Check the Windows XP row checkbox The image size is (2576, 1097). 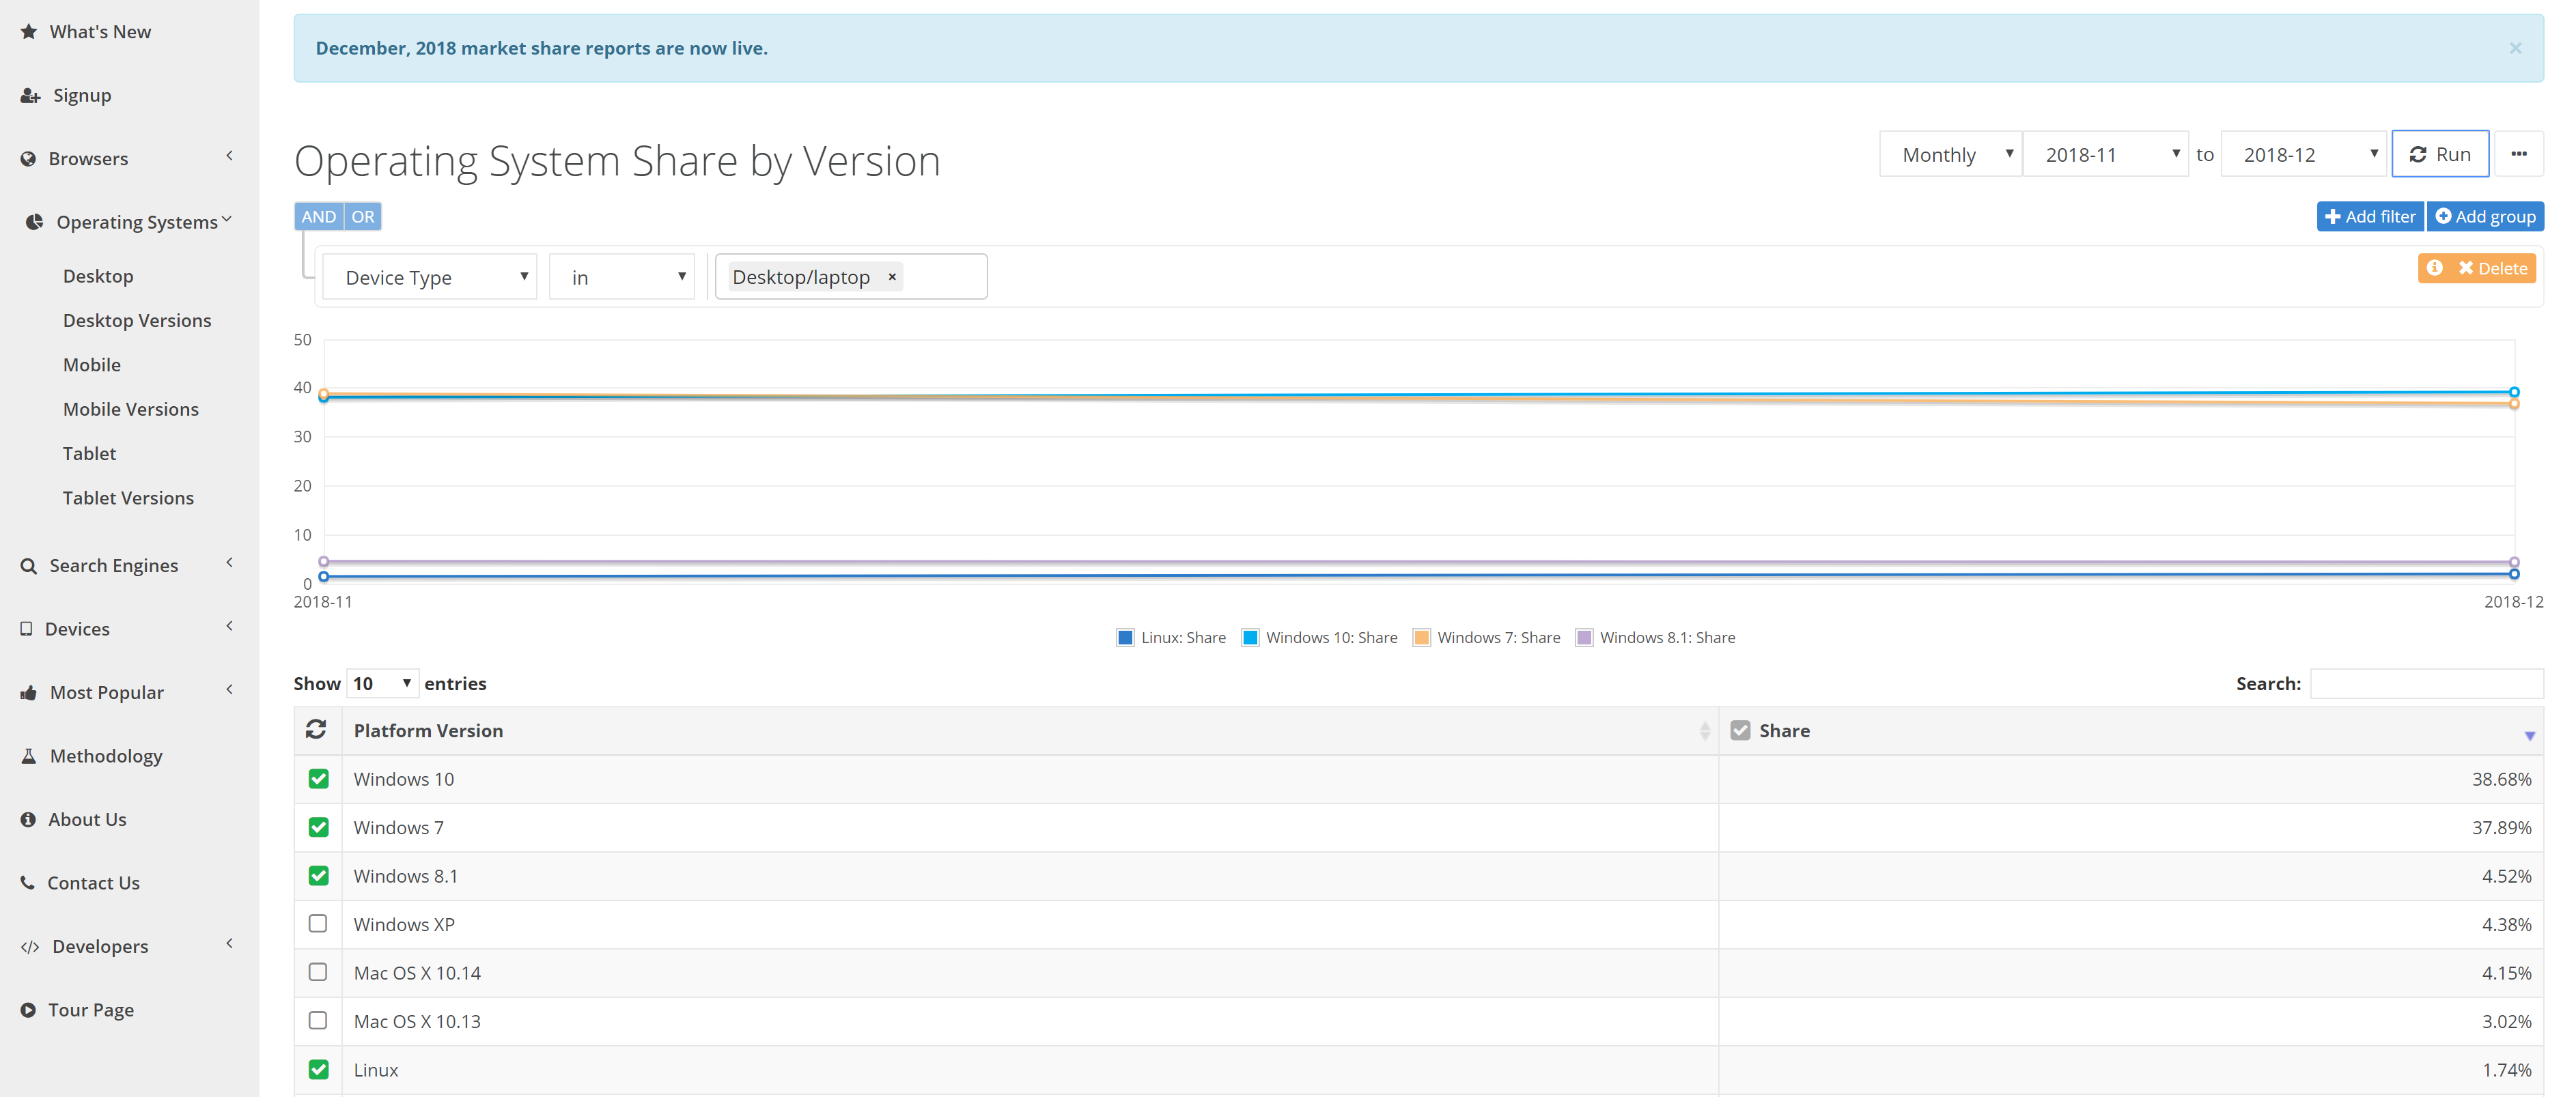318,924
